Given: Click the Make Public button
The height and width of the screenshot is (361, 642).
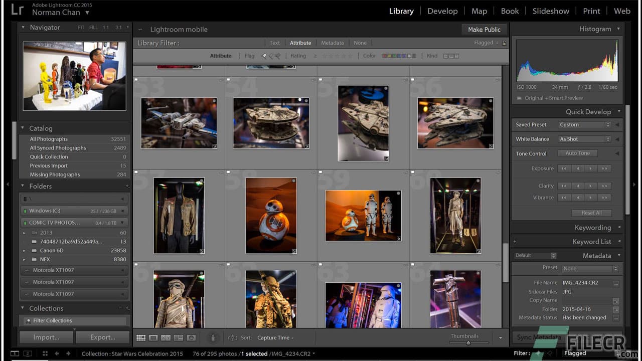Looking at the screenshot, I should pos(483,29).
